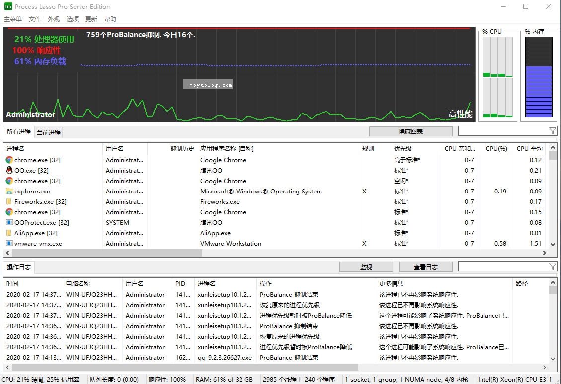This screenshot has width=561, height=384.
Task: Click the filter funnel icon beside 隐藏图表
Action: [x=553, y=131]
